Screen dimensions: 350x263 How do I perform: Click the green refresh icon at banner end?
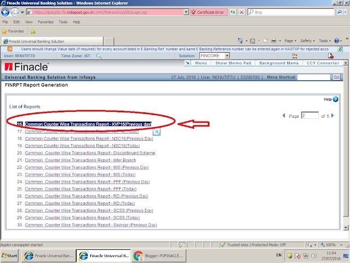(340, 49)
